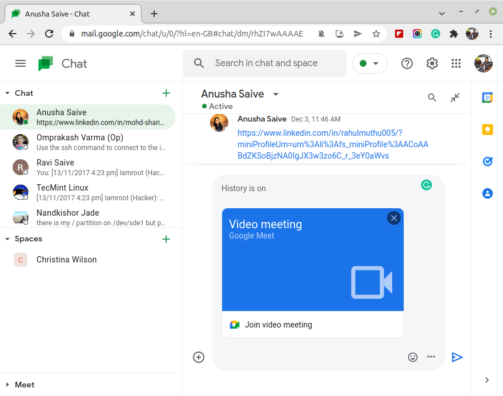Open the emoji picker icon
Image resolution: width=503 pixels, height=396 pixels.
(413, 357)
